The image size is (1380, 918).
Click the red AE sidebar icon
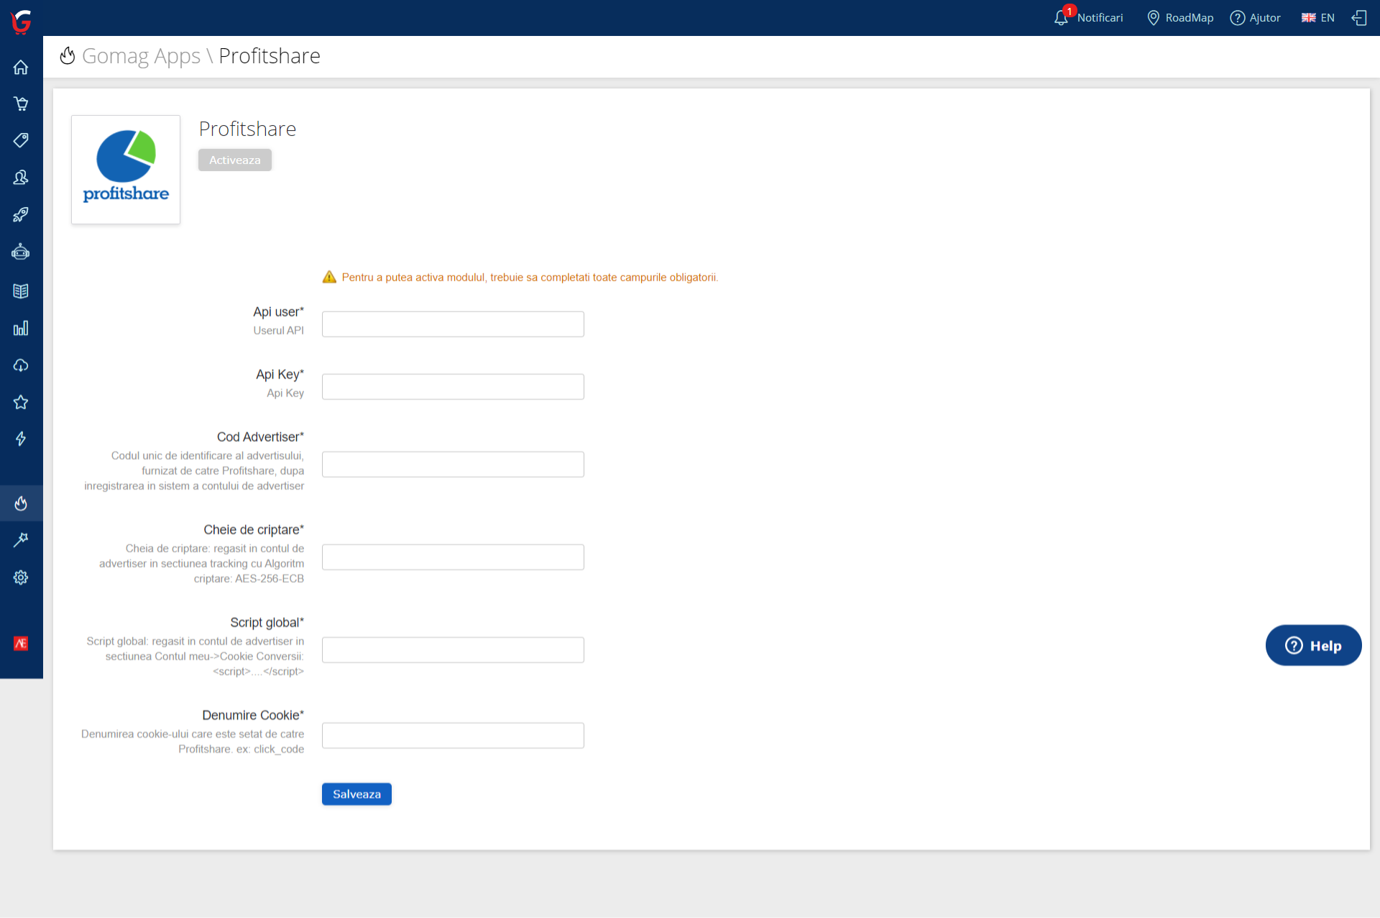(x=21, y=643)
